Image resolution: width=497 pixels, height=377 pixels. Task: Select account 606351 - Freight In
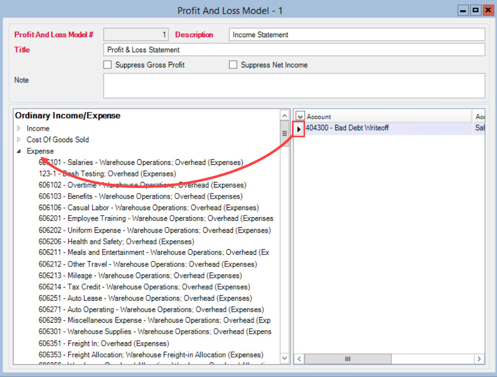(104, 343)
